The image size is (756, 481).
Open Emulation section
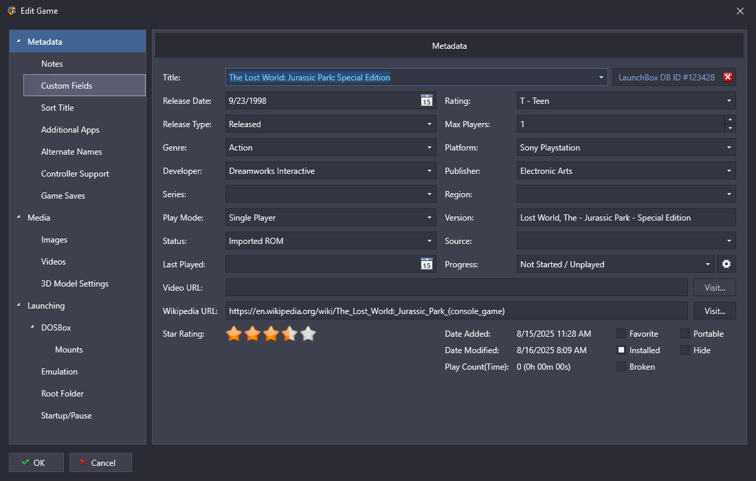click(59, 372)
